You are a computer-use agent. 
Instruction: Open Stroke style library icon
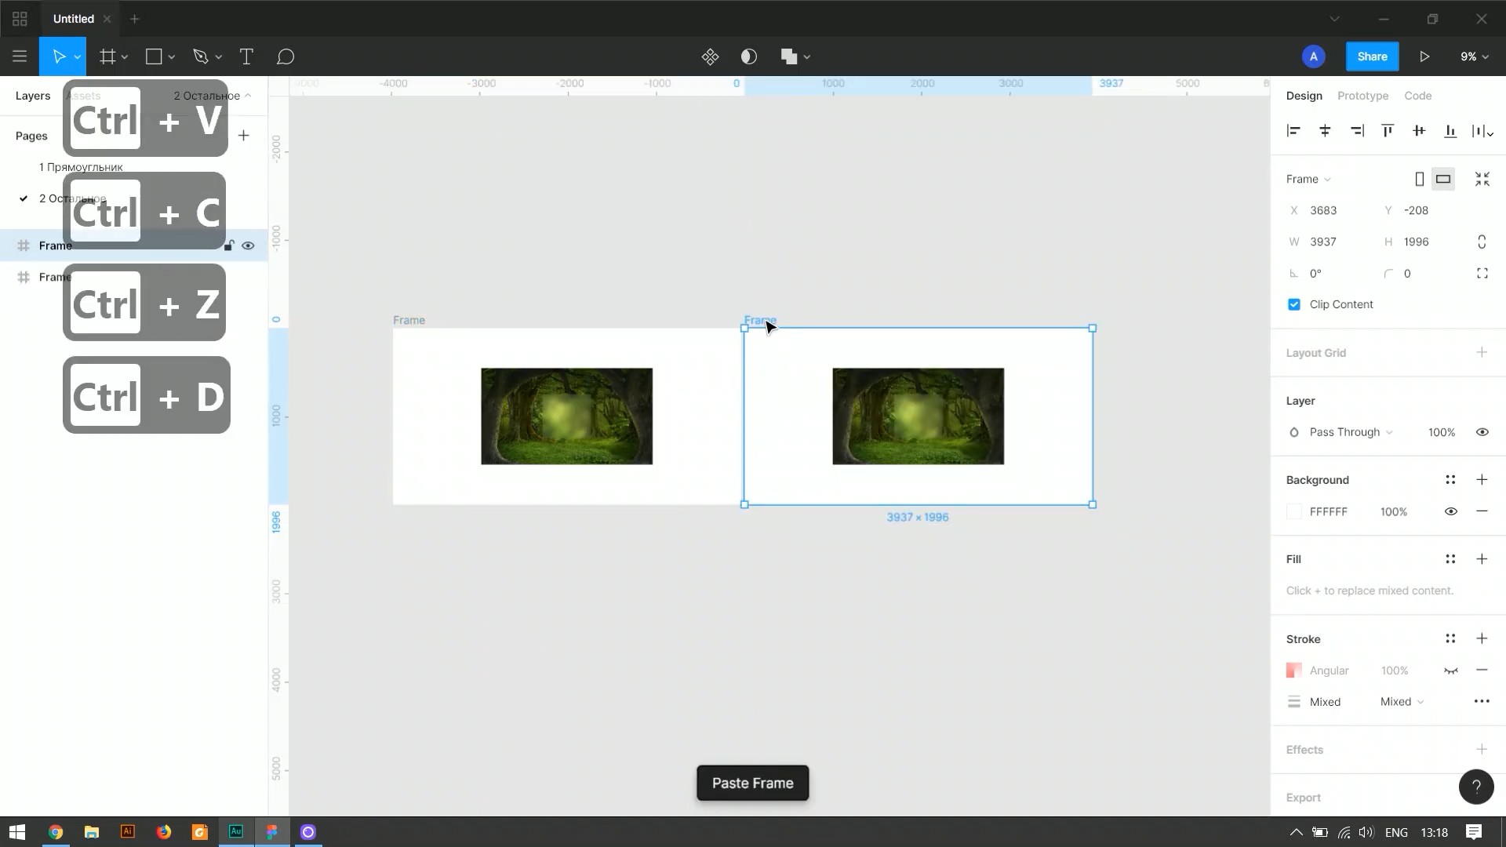1450,639
